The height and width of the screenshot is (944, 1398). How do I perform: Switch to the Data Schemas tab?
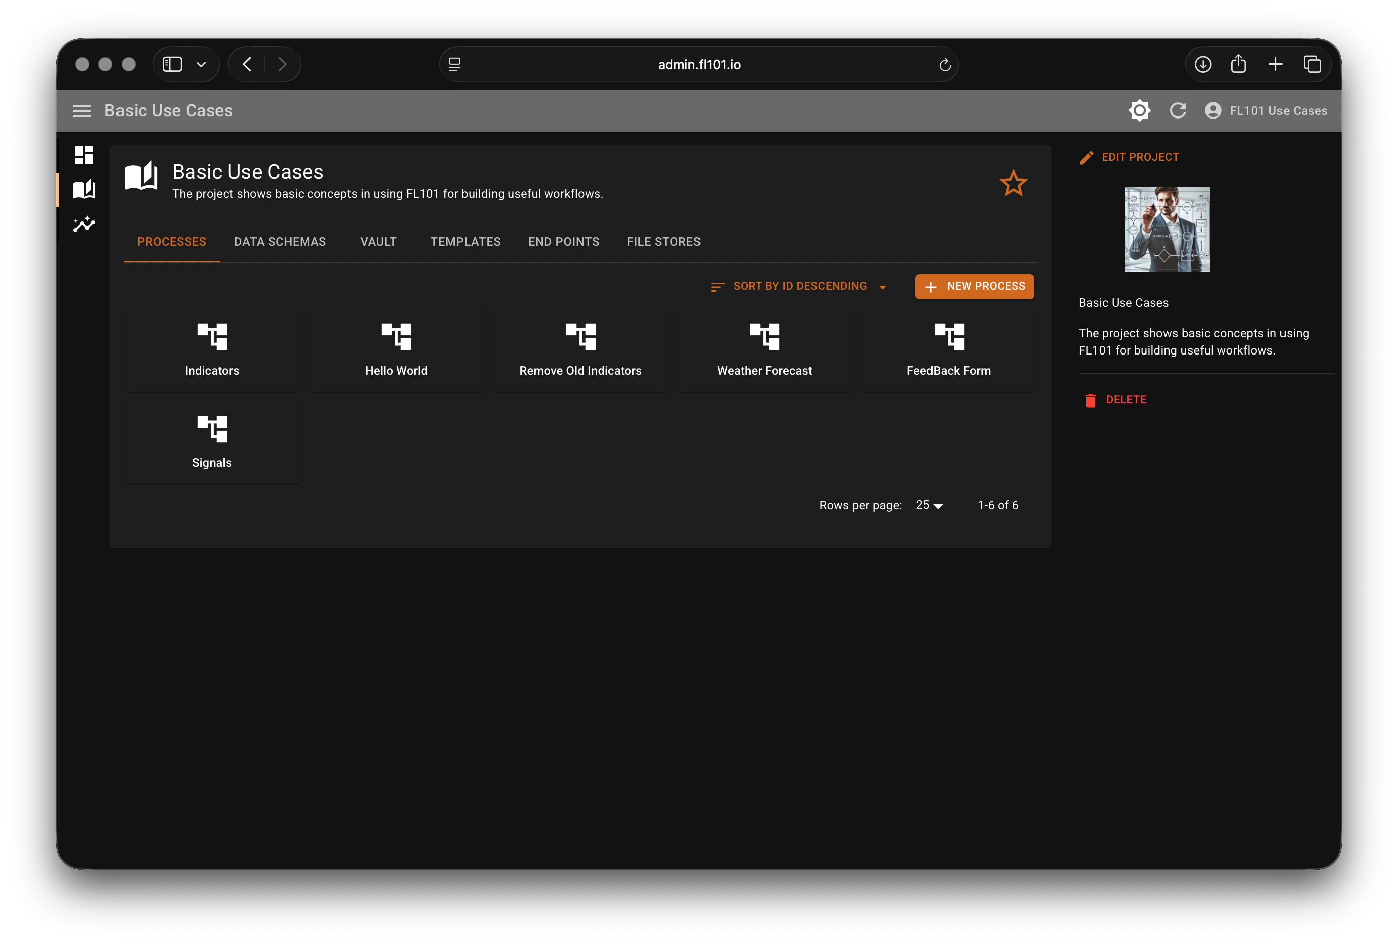(x=280, y=241)
